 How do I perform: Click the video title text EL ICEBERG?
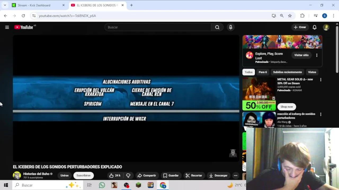pos(68,167)
